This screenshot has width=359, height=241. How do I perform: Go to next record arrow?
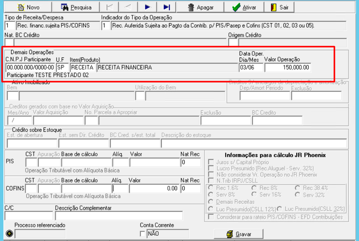tap(147, 7)
